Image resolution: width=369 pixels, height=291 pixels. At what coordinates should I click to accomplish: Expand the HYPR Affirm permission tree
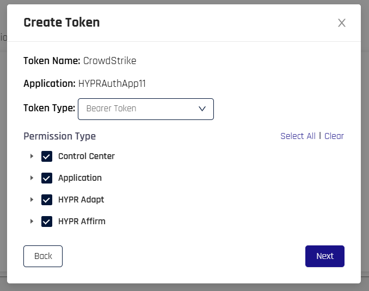coord(32,222)
